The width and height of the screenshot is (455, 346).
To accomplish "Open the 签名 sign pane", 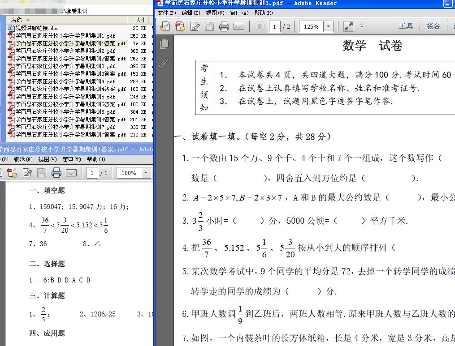I will (x=433, y=26).
